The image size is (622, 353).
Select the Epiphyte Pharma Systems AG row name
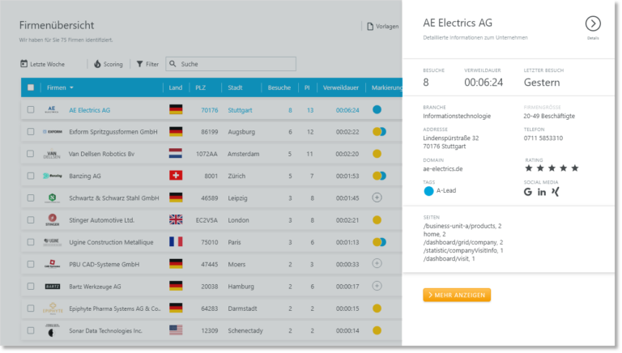point(115,308)
